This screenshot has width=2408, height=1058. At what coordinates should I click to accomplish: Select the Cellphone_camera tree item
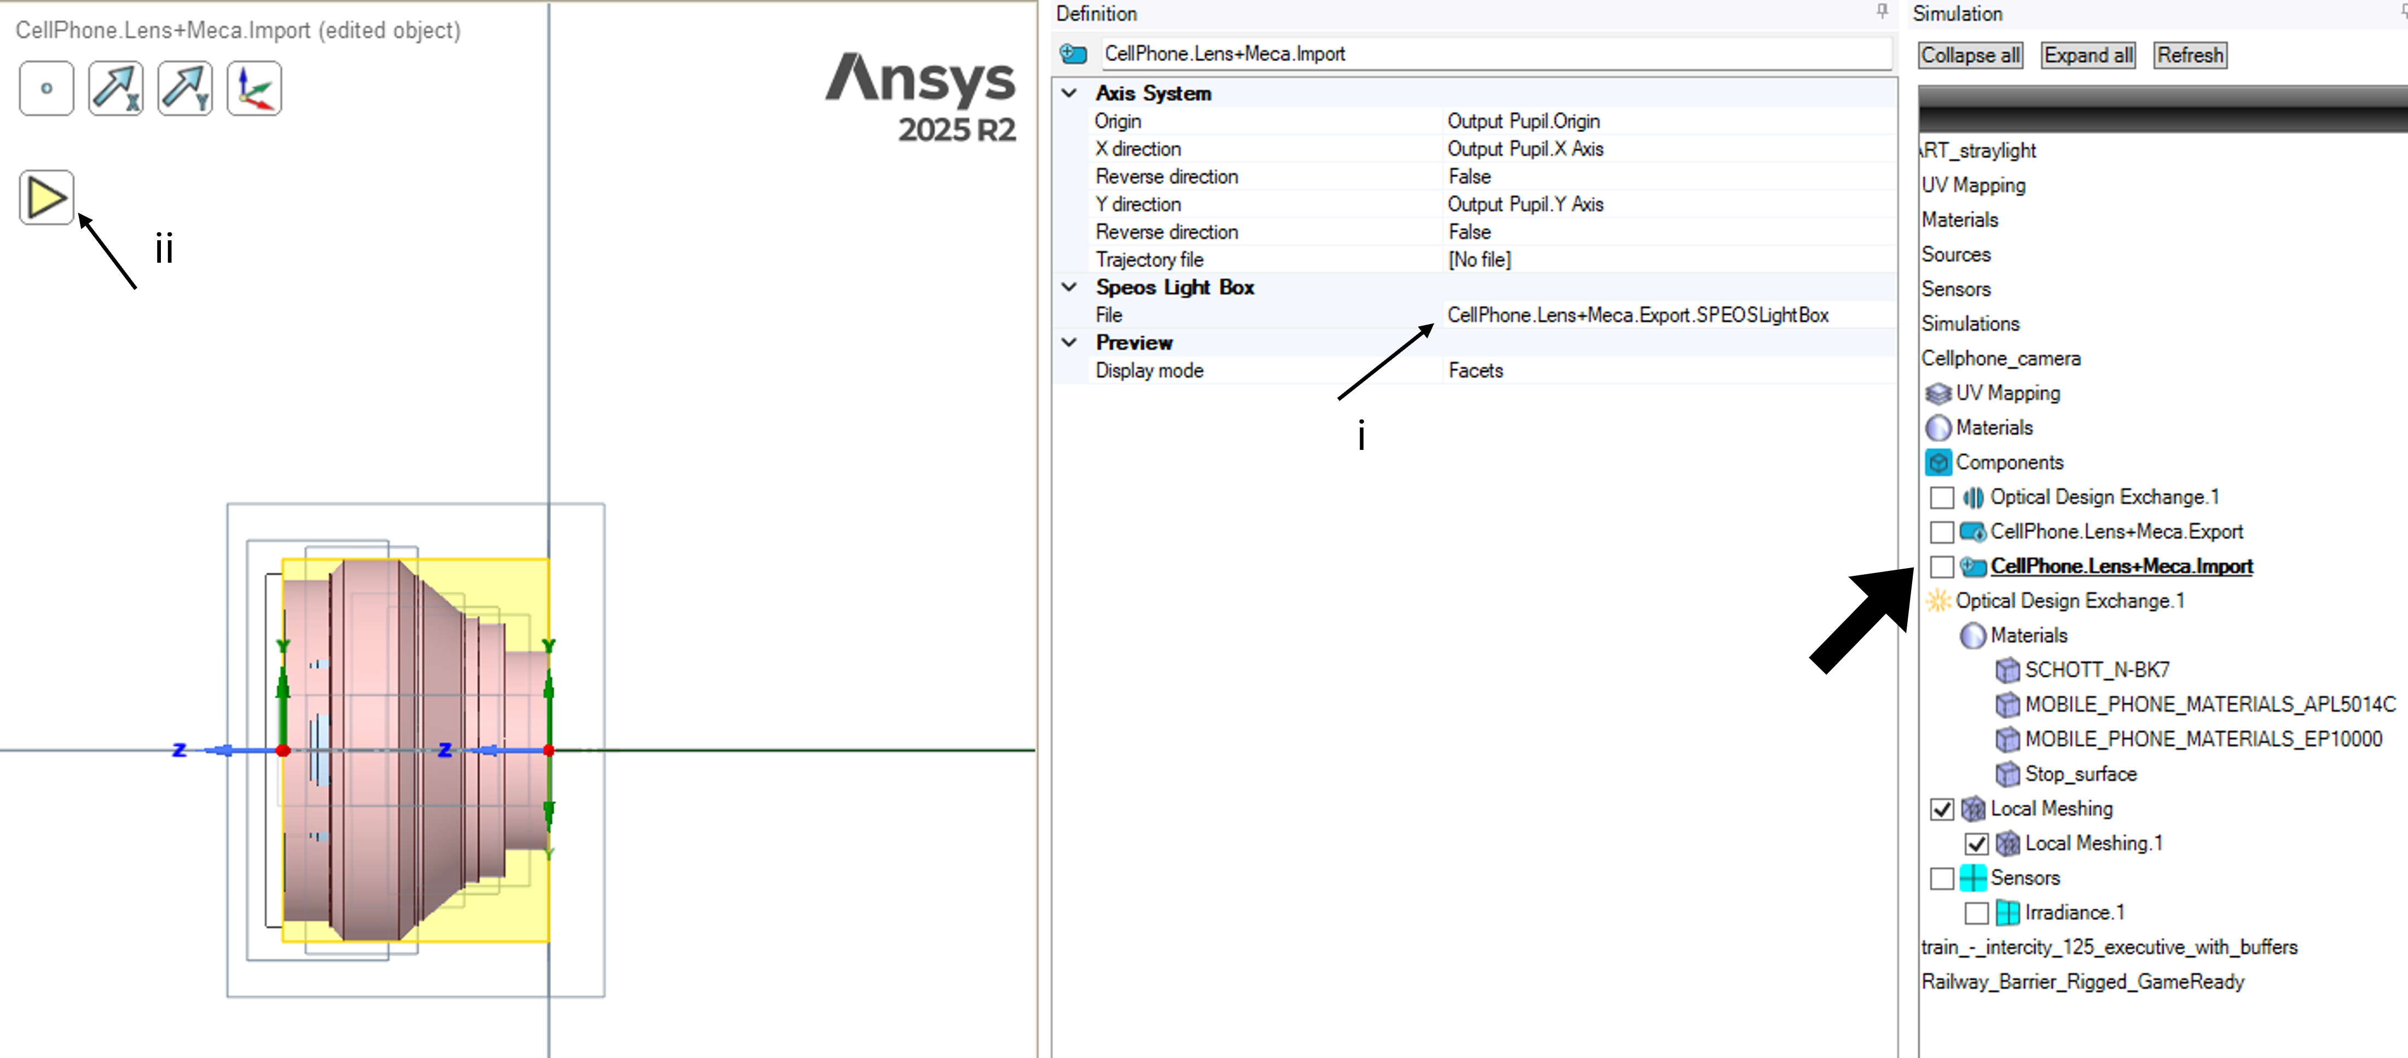point(2000,359)
